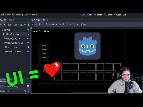Expand the VBoxContainer node
The height and width of the screenshot is (107, 143).
[x=3, y=38]
